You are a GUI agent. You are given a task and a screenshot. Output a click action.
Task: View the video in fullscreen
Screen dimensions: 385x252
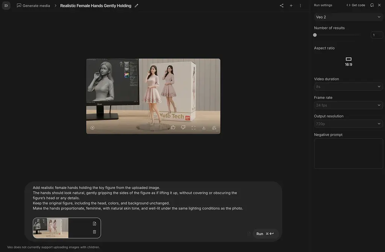194,128
